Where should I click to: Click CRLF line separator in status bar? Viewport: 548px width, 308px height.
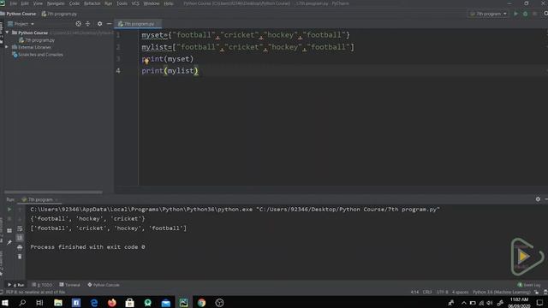pos(427,292)
